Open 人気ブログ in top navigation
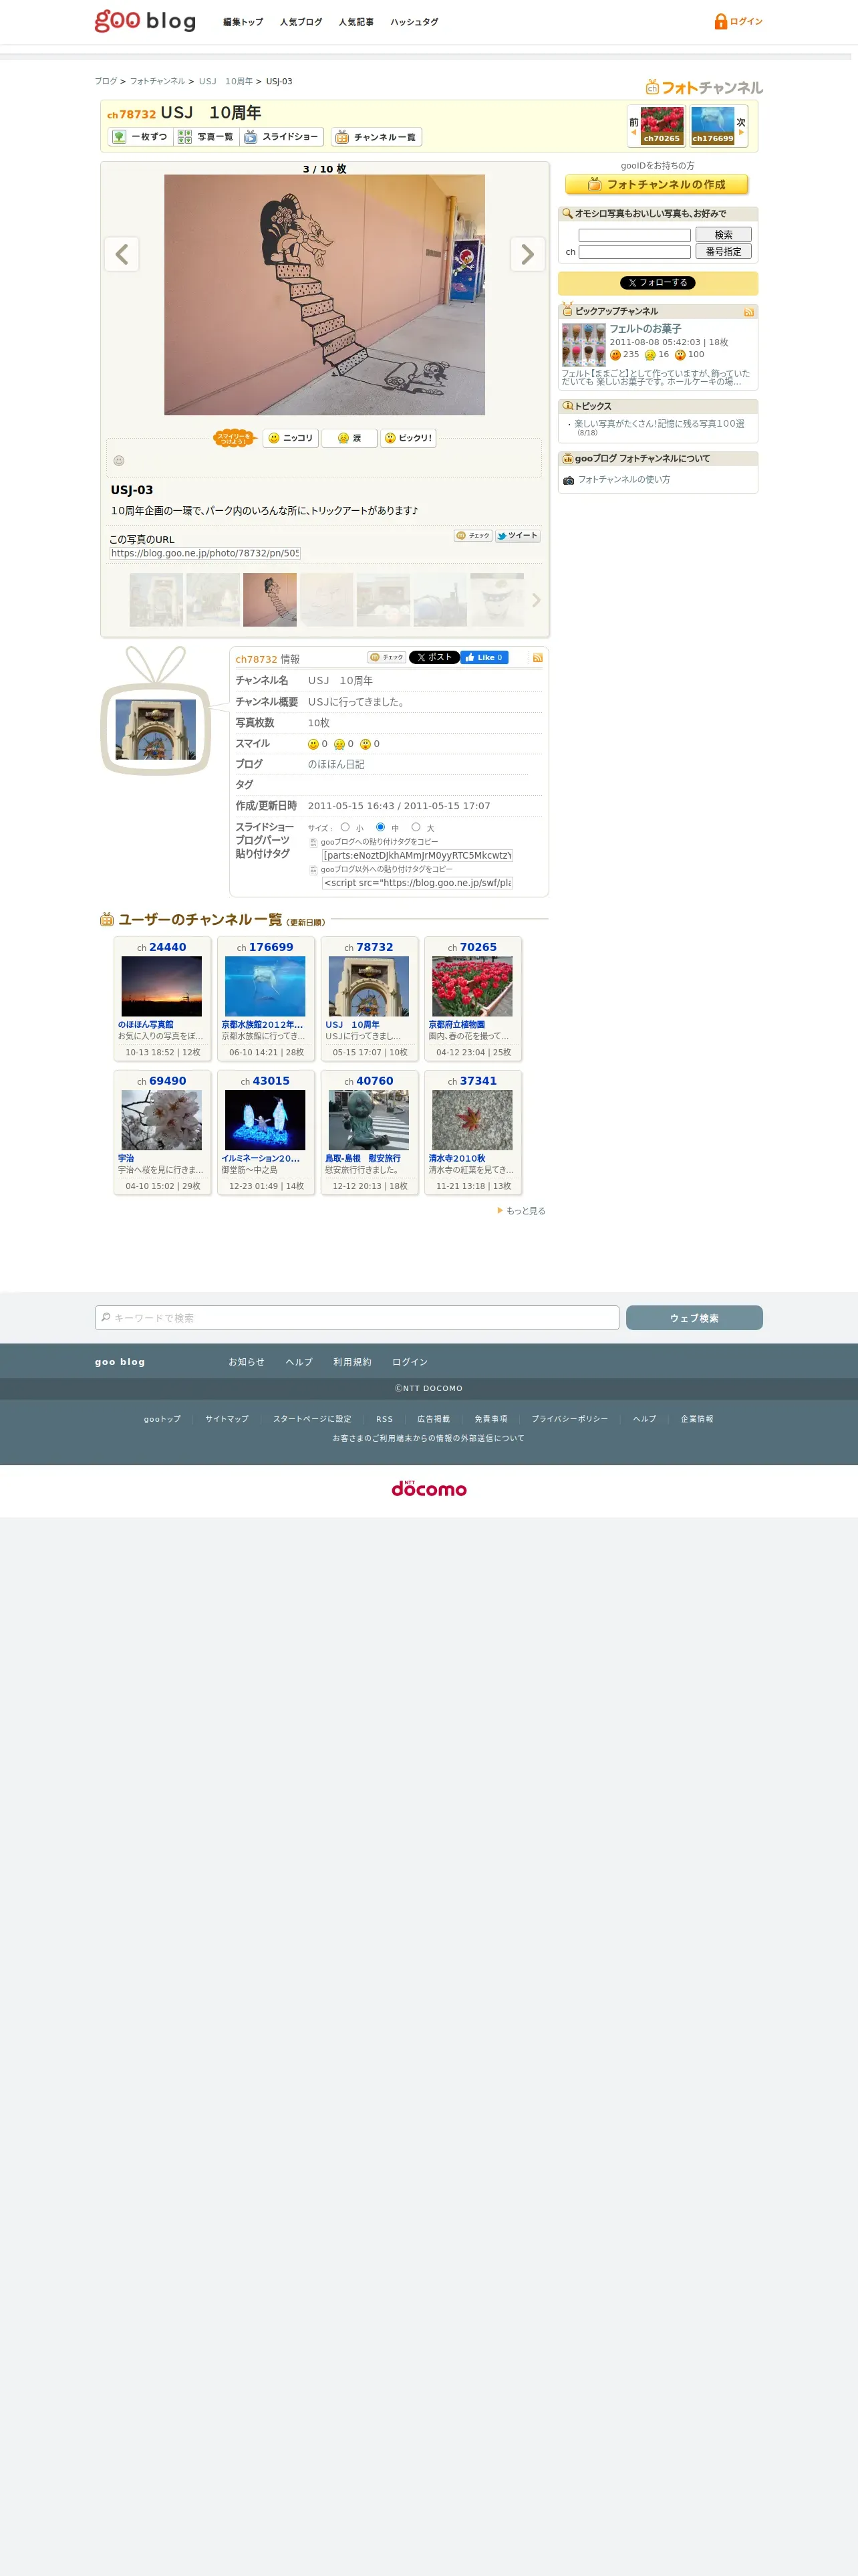The image size is (858, 2576). [x=301, y=22]
